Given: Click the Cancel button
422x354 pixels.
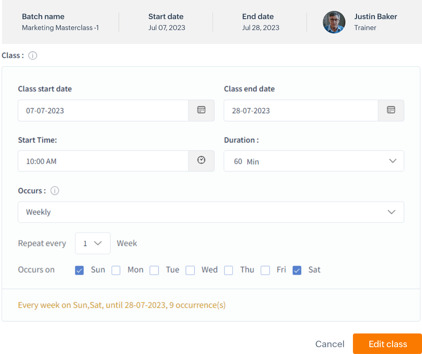Looking at the screenshot, I should tap(329, 344).
